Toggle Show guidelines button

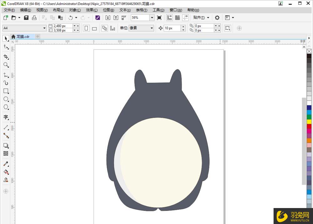coord(185,18)
